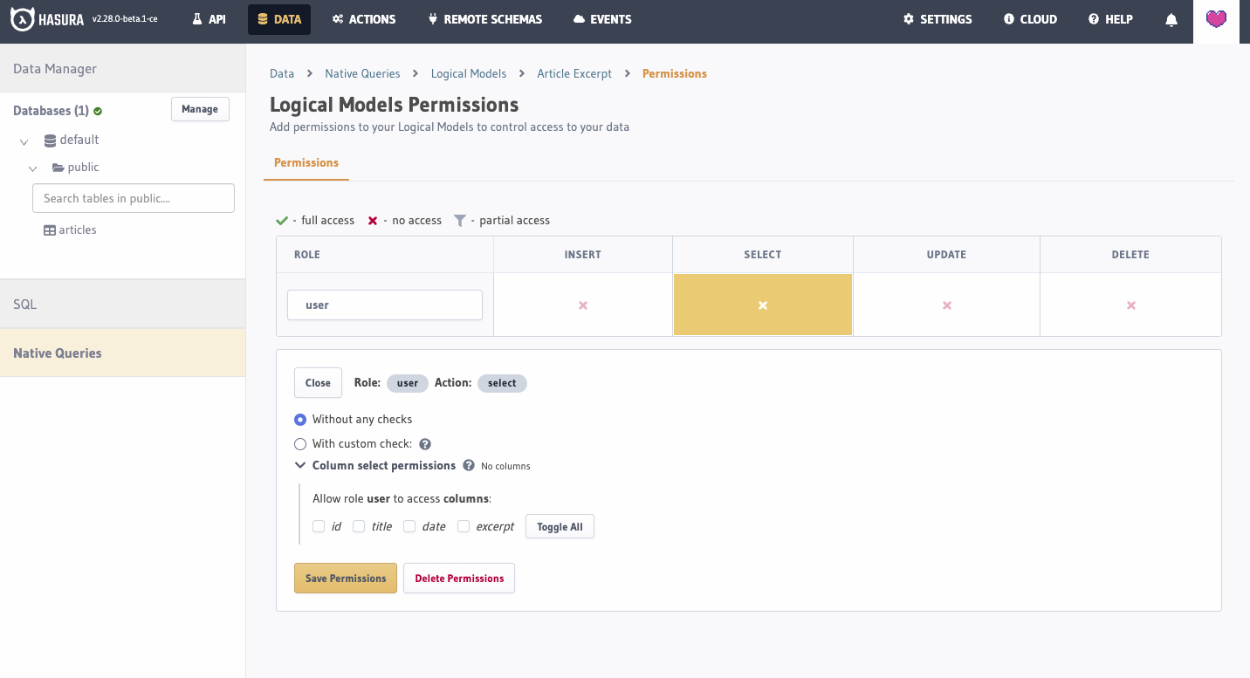Open the Actions menu tab
1250x678 pixels.
pos(364,19)
